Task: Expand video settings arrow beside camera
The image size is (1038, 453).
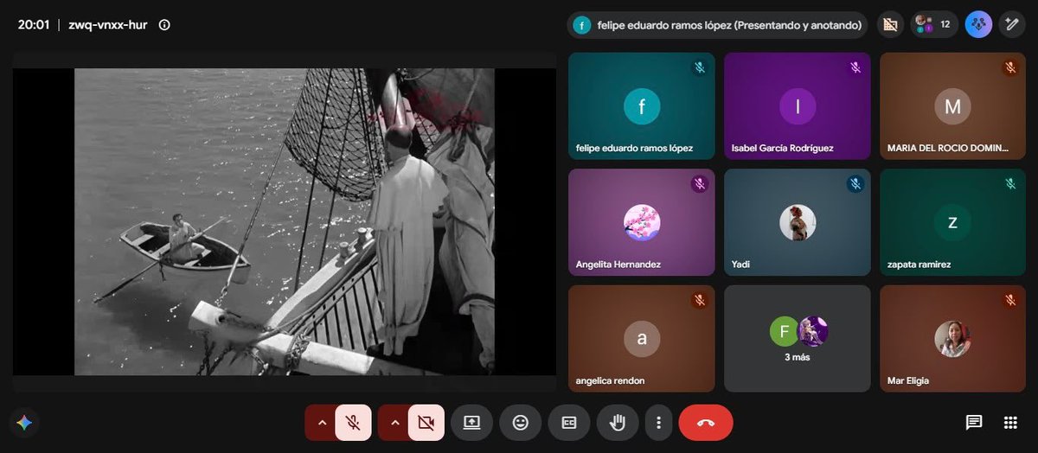Action: (x=394, y=423)
